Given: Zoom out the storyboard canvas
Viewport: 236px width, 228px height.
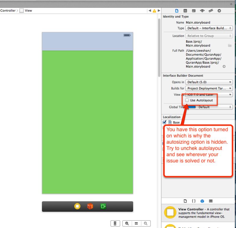Looking at the screenshot, I should coord(127,223).
